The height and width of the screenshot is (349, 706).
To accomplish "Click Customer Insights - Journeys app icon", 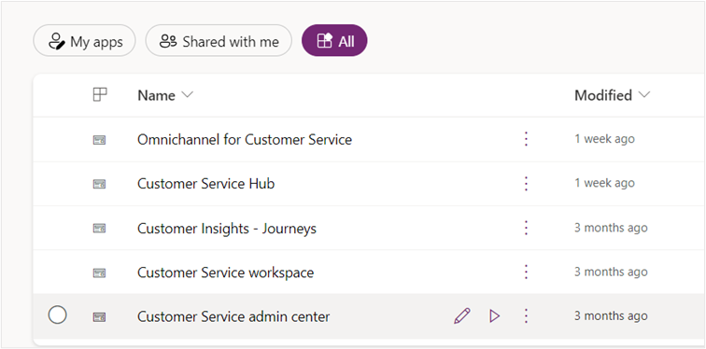I will pos(99,229).
